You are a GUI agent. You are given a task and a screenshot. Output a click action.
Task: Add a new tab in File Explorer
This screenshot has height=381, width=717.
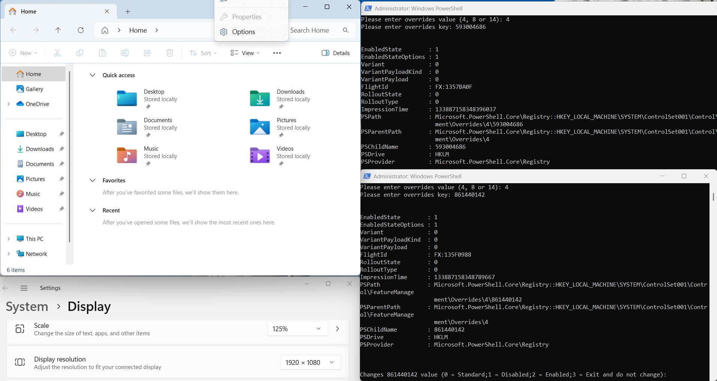[128, 12]
